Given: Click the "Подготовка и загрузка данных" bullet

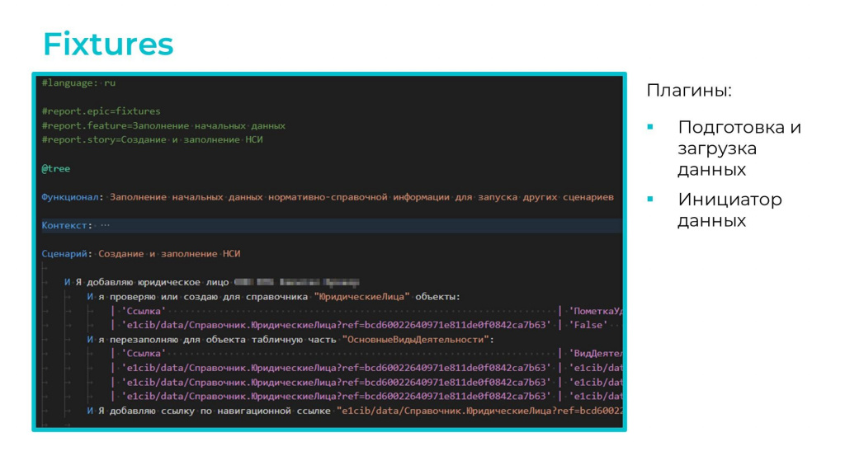Looking at the screenshot, I should tap(739, 148).
